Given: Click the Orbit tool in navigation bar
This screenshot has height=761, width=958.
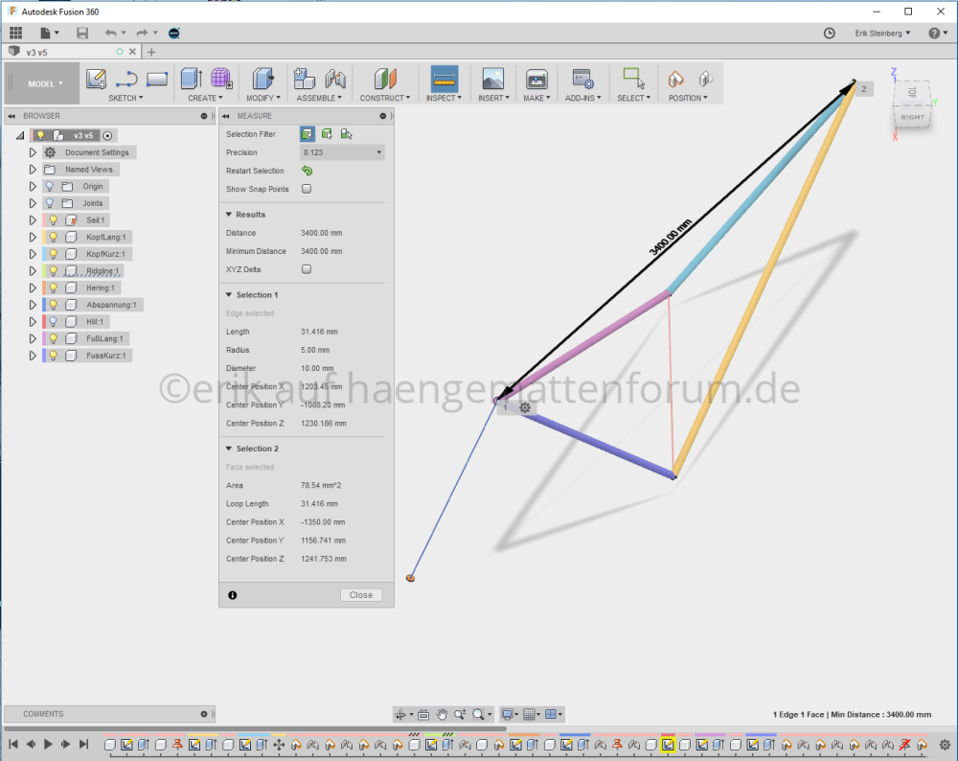Looking at the screenshot, I should click(401, 714).
